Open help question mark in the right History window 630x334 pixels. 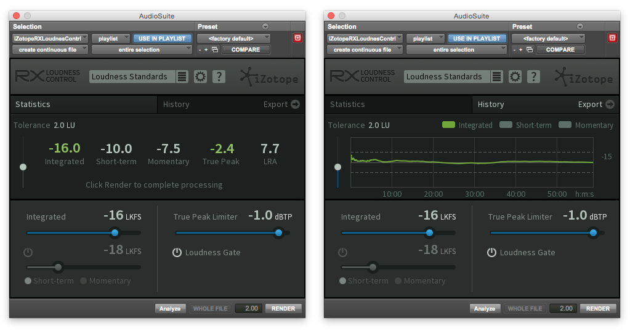(x=533, y=77)
